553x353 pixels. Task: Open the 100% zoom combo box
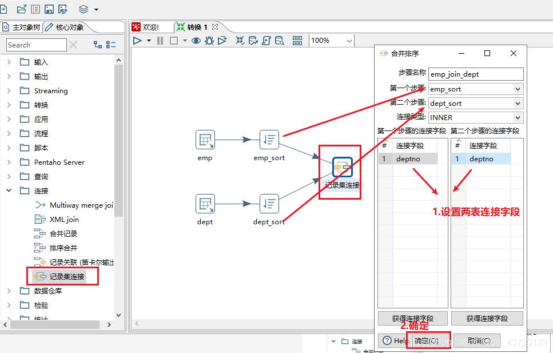[332, 41]
